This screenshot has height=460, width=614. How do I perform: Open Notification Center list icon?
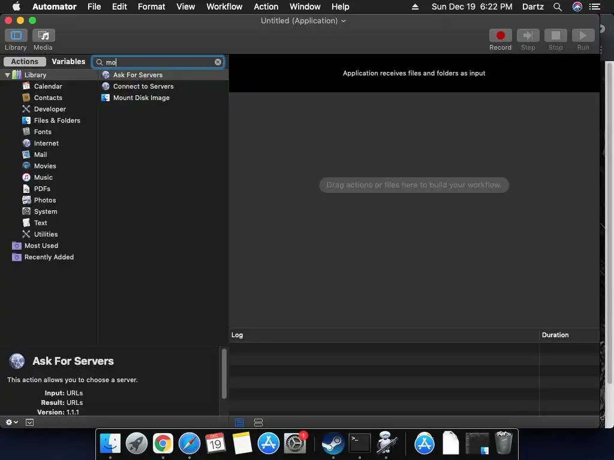tap(595, 7)
